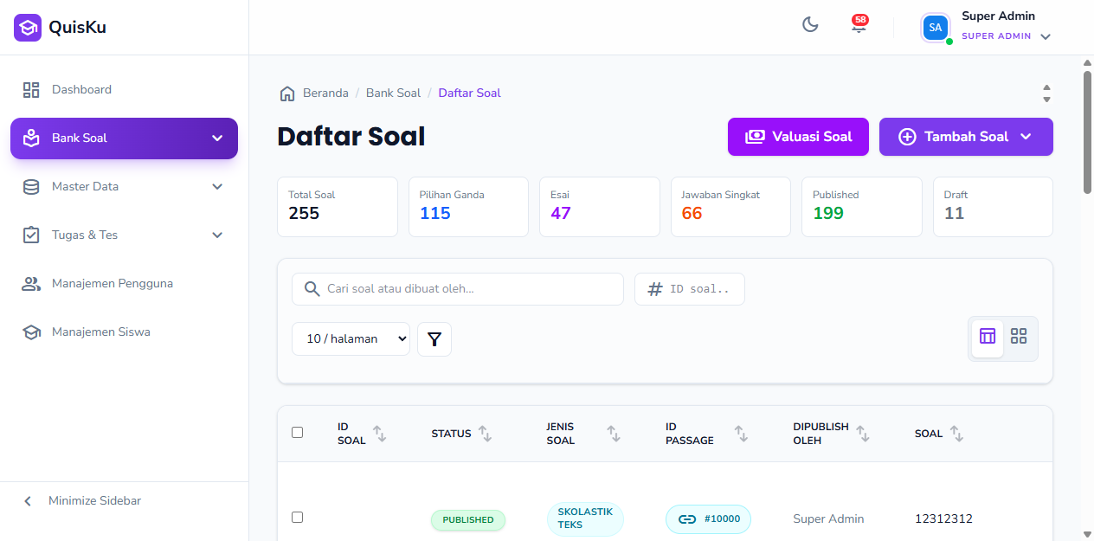Viewport: 1094px width, 541px height.
Task: Click the Published 199 stat card
Action: tap(862, 207)
